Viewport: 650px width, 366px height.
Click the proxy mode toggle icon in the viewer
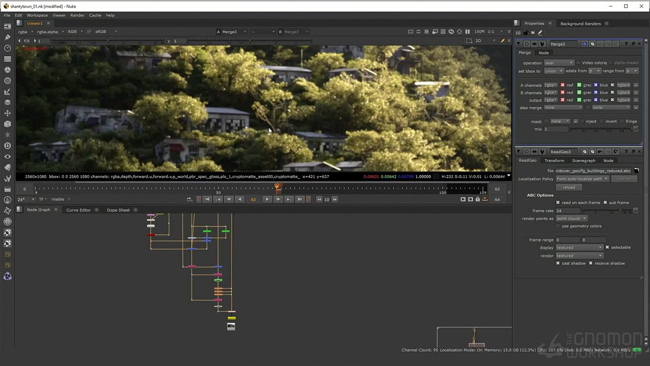pyautogui.click(x=427, y=32)
